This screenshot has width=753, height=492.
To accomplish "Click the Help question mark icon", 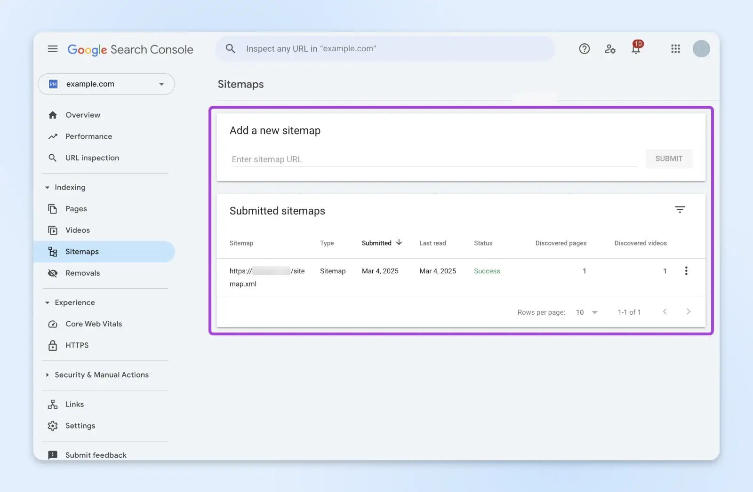I will click(x=584, y=49).
